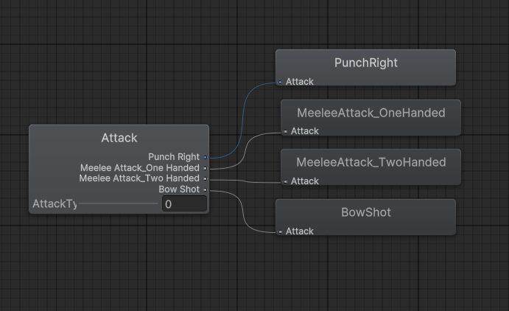Click the MeeleeAttack_OneHanded node's Attack input port
The image size is (509, 311).
coord(285,131)
